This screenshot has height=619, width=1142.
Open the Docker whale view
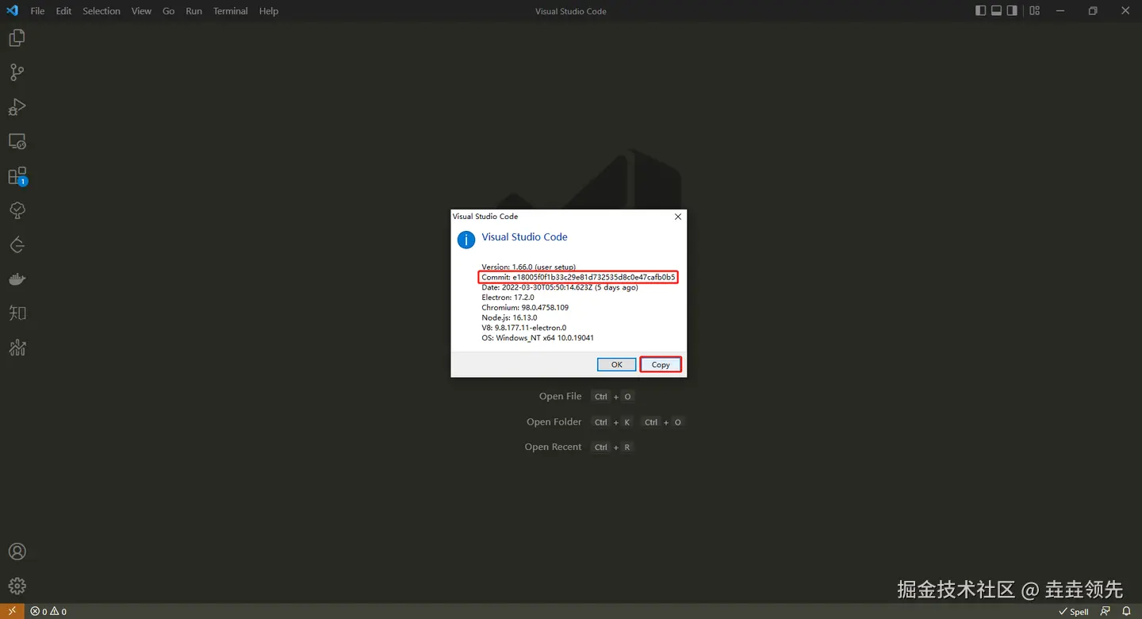(x=17, y=279)
